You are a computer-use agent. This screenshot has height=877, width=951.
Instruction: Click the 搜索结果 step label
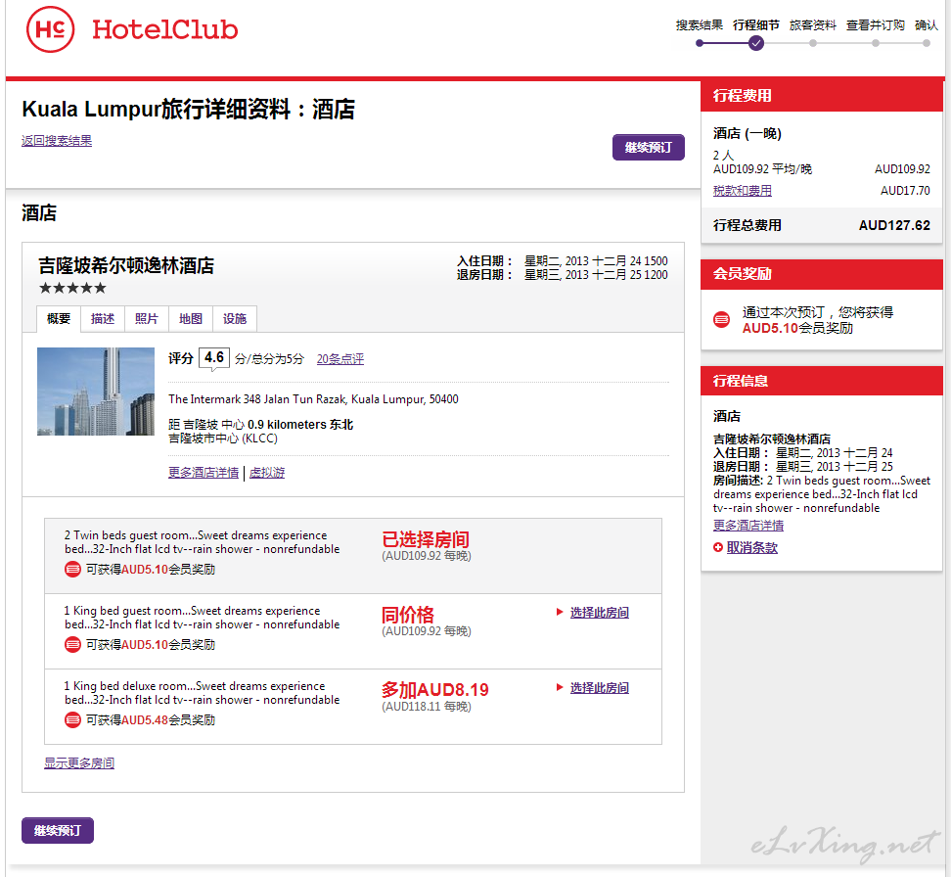(x=700, y=24)
